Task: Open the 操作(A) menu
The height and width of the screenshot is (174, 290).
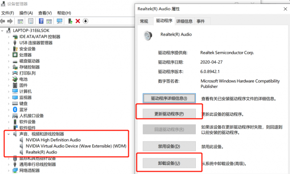Action: click(x=26, y=13)
